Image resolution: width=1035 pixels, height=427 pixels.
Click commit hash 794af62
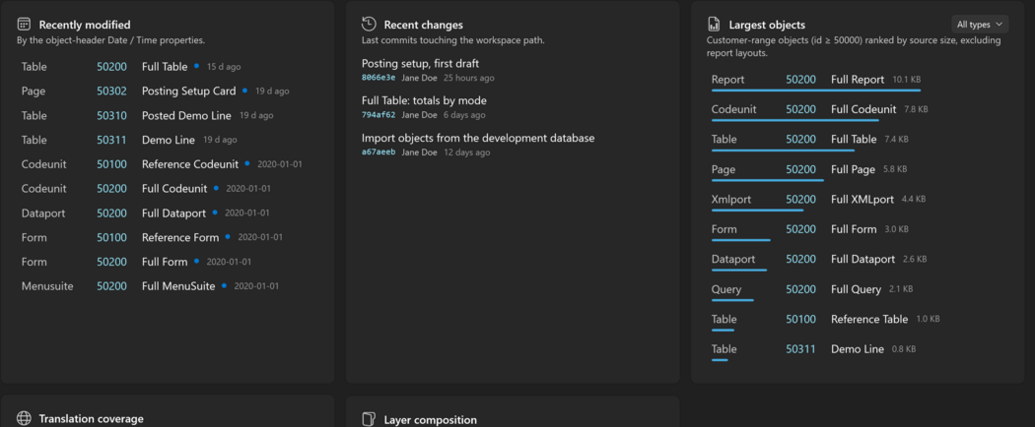point(379,115)
